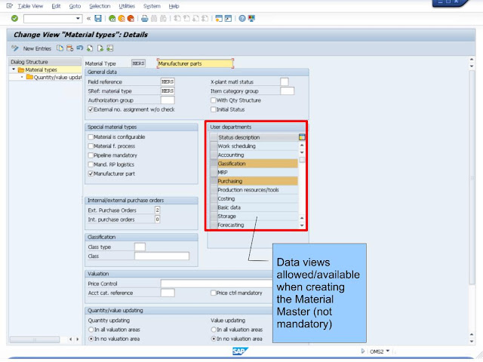Click the New Entries button
Screen dimensions: 483x362
tap(37, 48)
